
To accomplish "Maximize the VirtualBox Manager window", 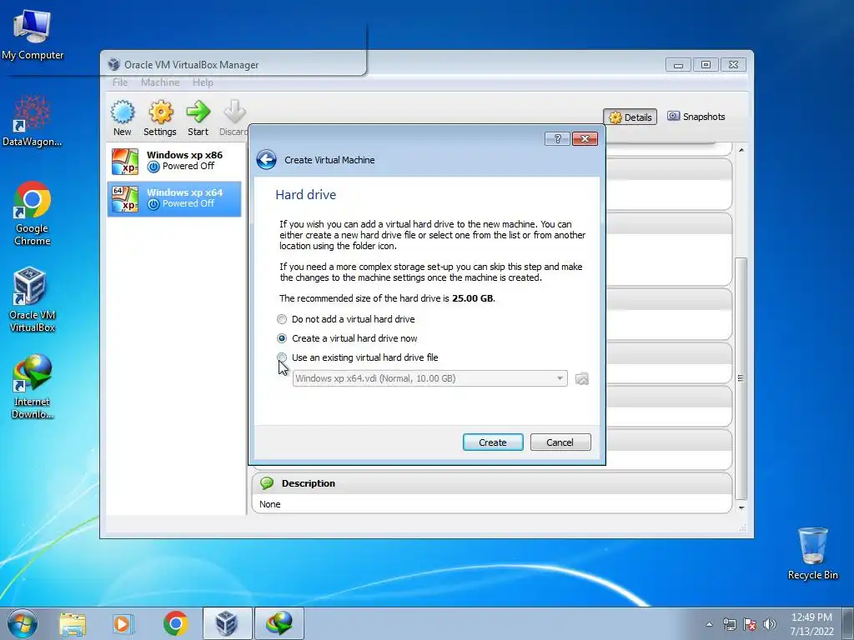I will (x=706, y=65).
